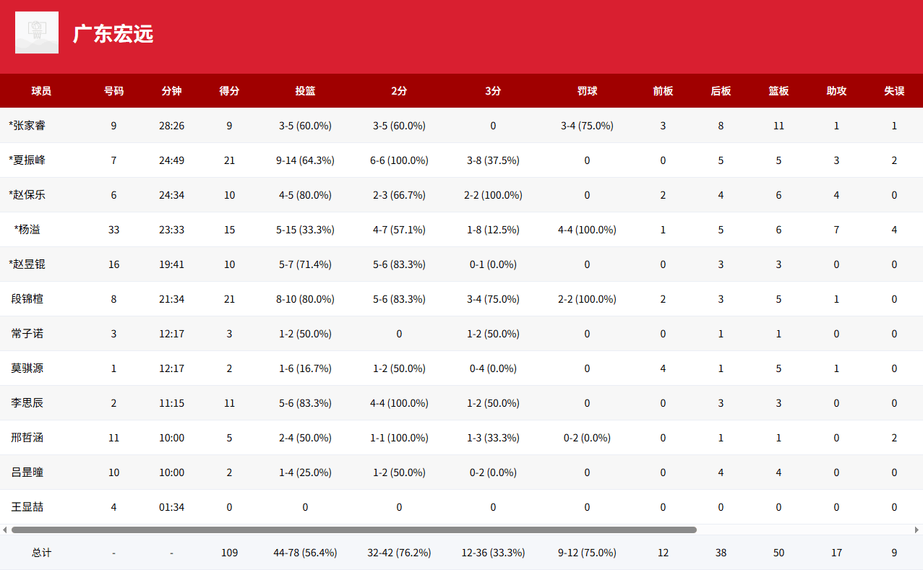Click the 3分 column header

coord(493,91)
